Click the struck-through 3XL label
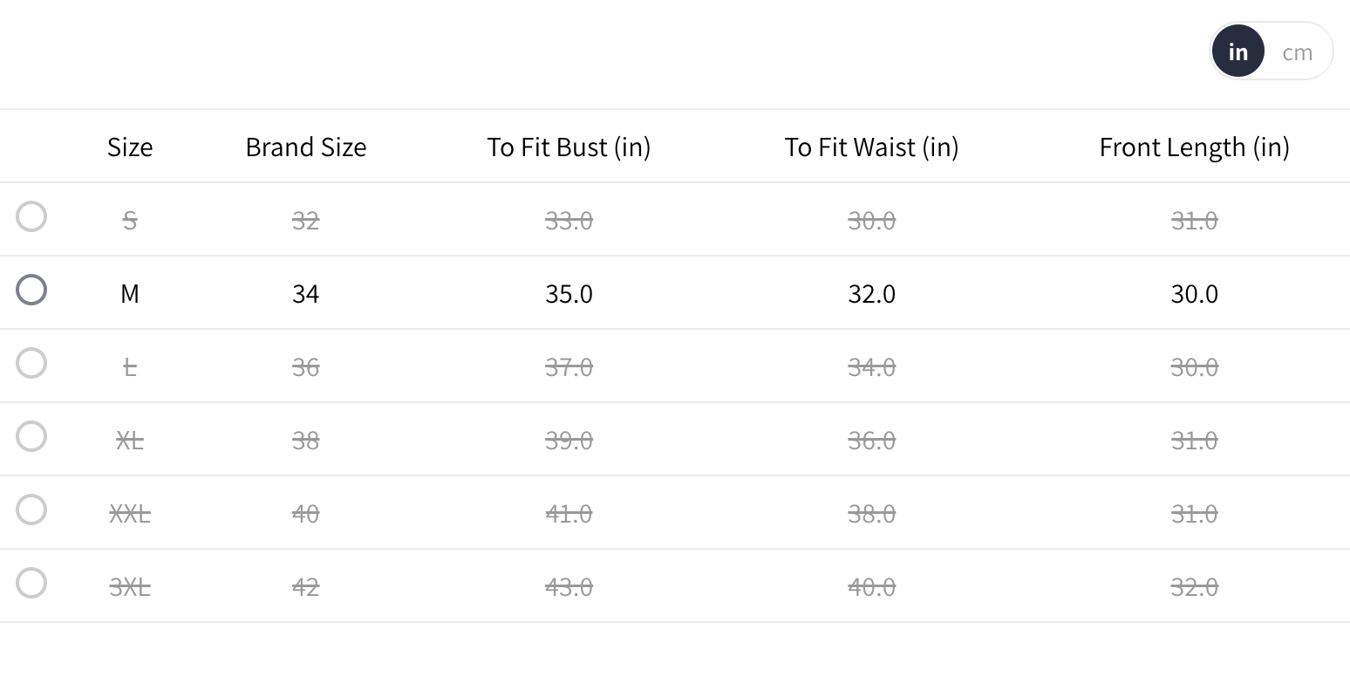Image resolution: width=1350 pixels, height=691 pixels. (x=130, y=587)
